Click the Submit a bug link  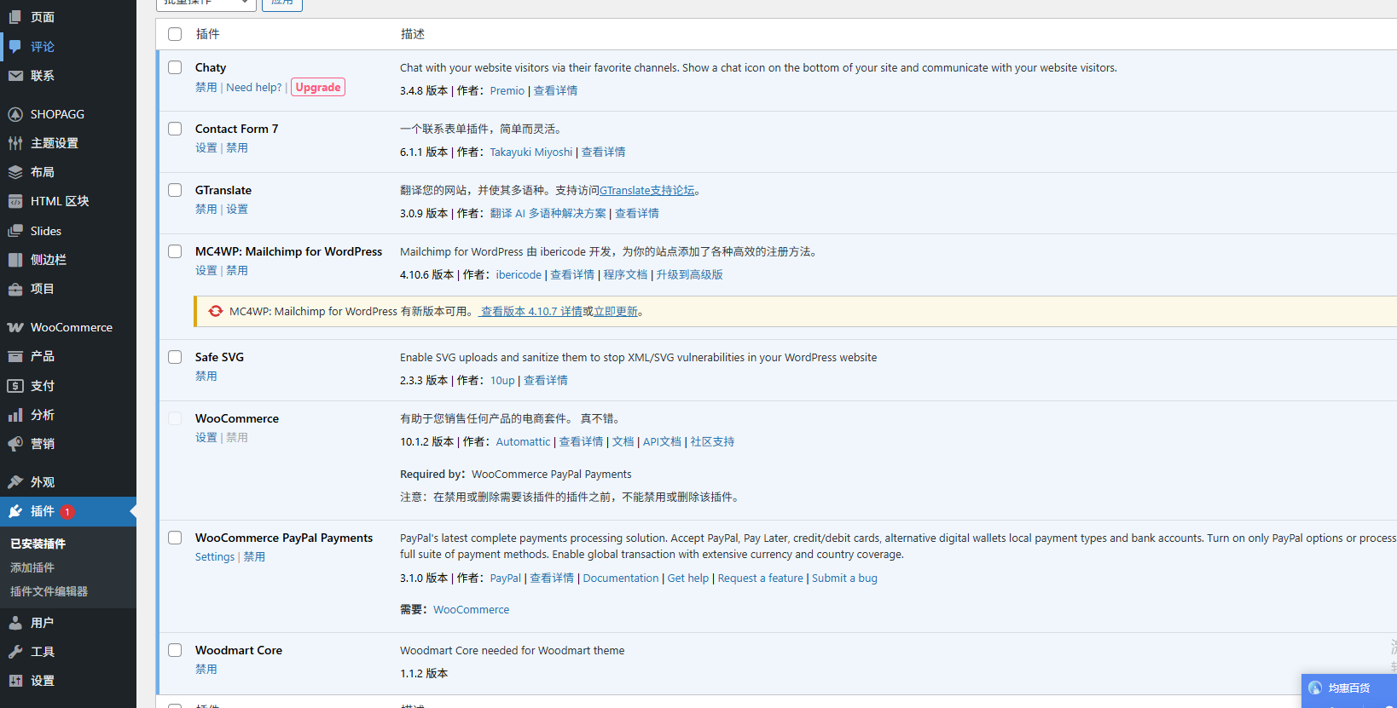click(x=844, y=578)
